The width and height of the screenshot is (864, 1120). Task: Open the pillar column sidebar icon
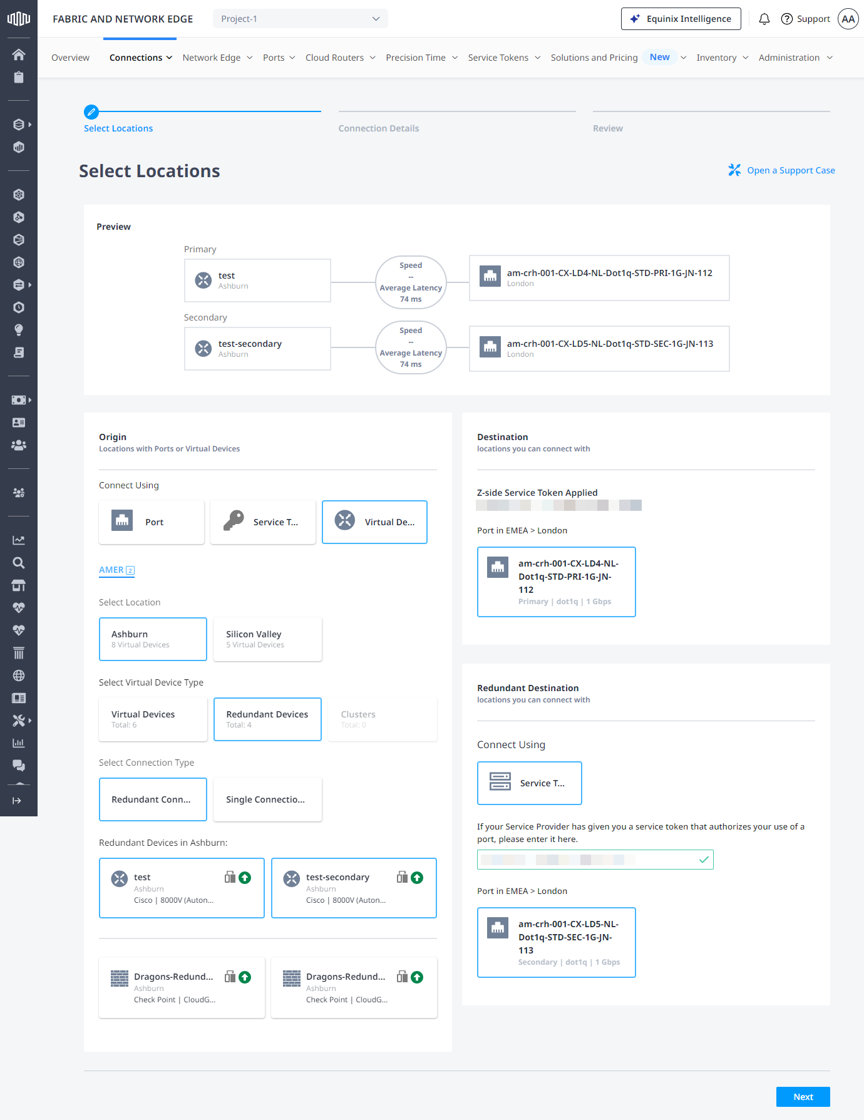point(19,653)
